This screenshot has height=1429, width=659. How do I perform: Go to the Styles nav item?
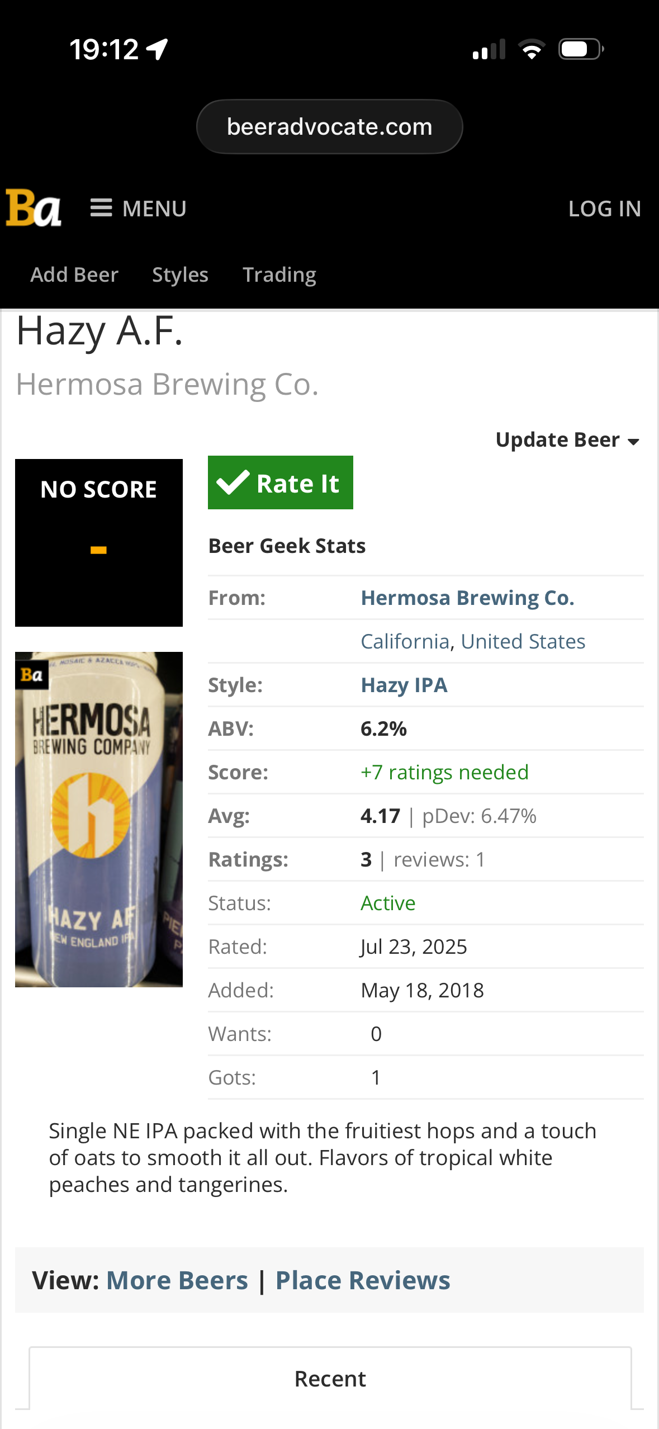[180, 275]
